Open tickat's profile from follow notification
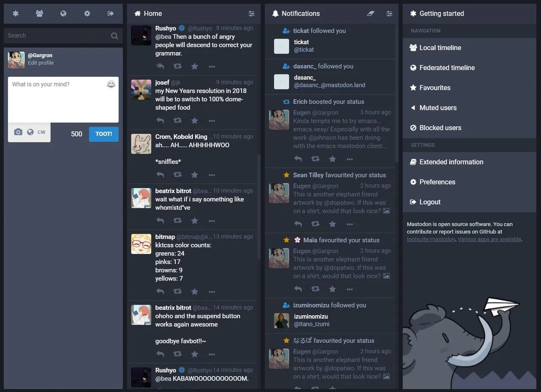 301,42
